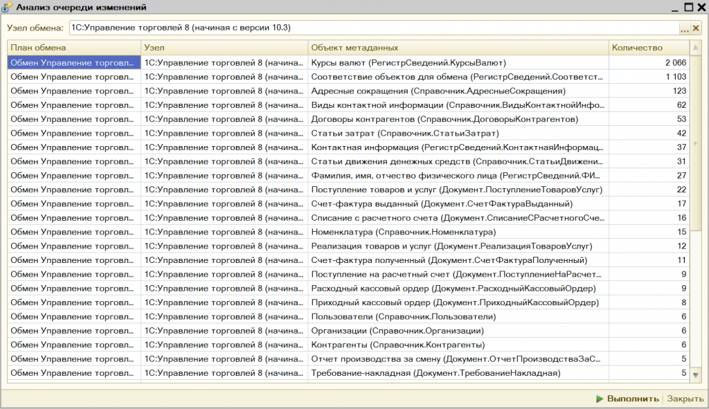Click the scroll down arrow of table
The height and width of the screenshot is (409, 709).
(x=695, y=374)
